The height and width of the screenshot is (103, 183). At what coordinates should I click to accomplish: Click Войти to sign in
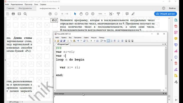(172, 8)
